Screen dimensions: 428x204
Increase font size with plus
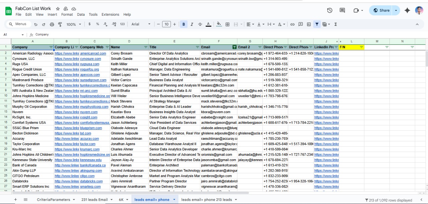tap(175, 24)
